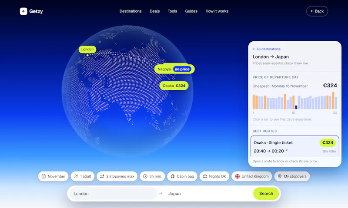This screenshot has width=348, height=208.
Task: Open the 2 stopovers max filter
Action: (x=117, y=176)
